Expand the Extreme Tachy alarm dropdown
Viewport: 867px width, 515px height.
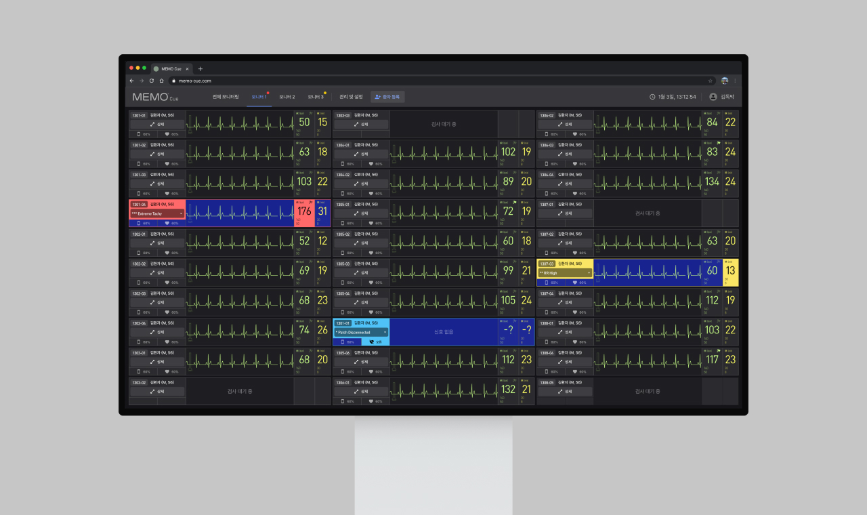click(181, 213)
